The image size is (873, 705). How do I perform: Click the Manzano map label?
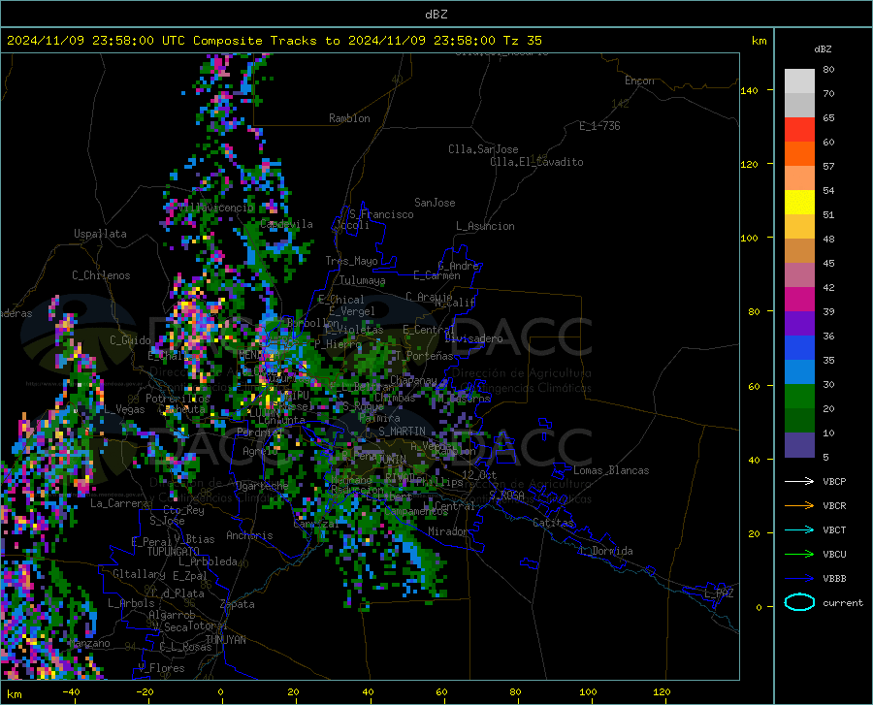pos(89,643)
